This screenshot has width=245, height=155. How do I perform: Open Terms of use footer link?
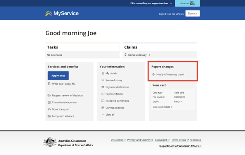click(x=179, y=140)
